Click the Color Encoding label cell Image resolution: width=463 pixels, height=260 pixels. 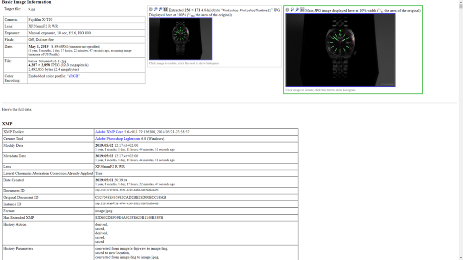click(15, 78)
